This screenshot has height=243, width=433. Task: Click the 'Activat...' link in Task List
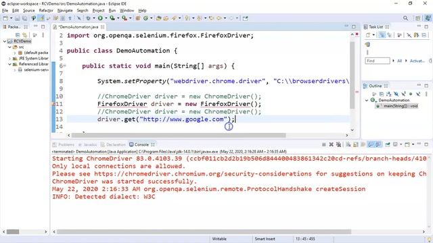coord(417,61)
